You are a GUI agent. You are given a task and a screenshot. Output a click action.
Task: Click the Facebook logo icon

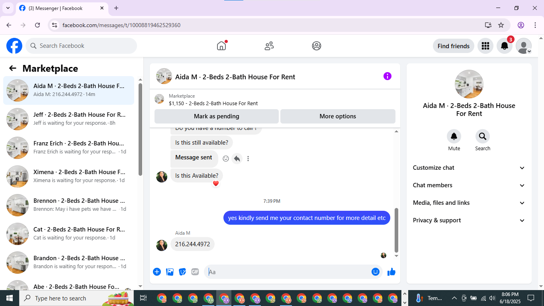tap(14, 46)
